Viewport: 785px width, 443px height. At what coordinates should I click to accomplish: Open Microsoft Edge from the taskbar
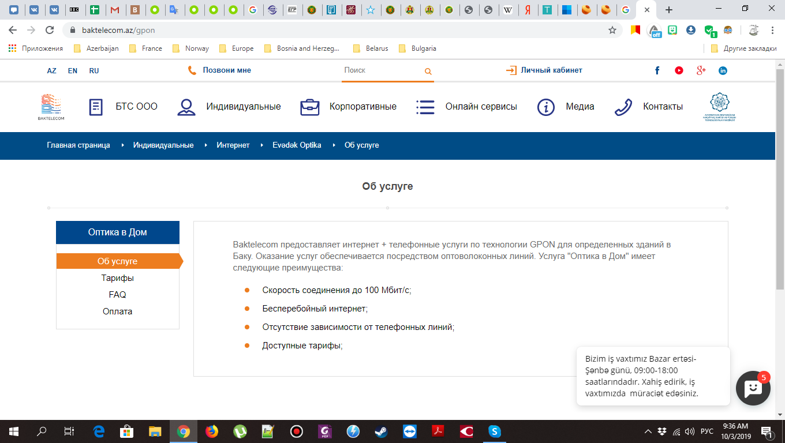tap(99, 431)
